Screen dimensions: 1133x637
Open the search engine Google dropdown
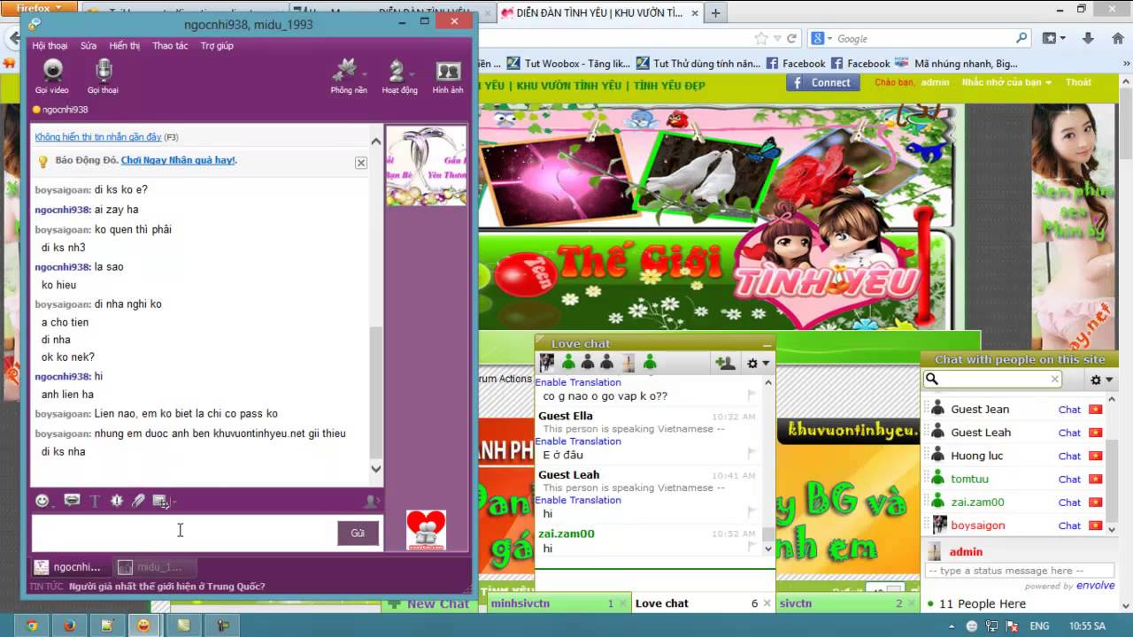[x=821, y=38]
